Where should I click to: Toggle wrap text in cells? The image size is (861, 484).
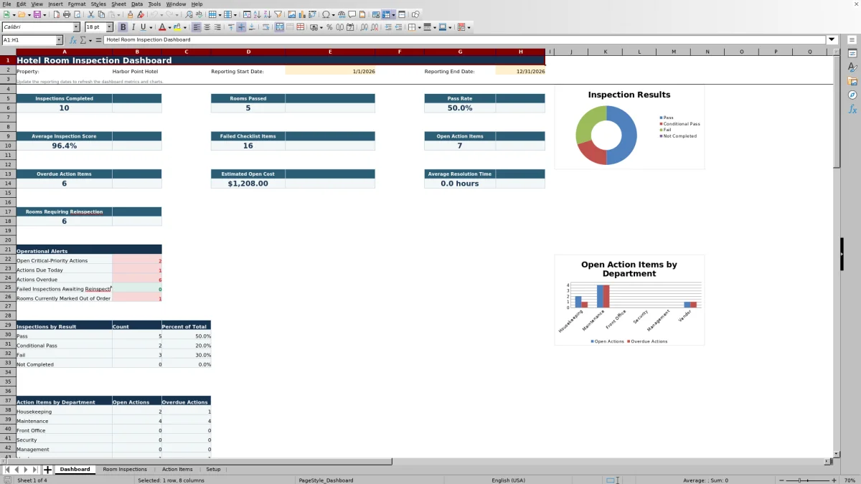(x=265, y=27)
